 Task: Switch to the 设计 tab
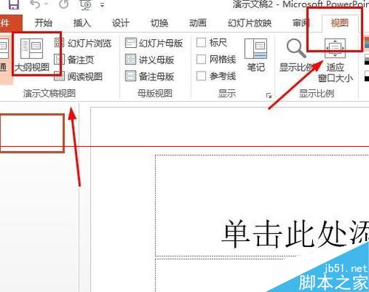(121, 23)
